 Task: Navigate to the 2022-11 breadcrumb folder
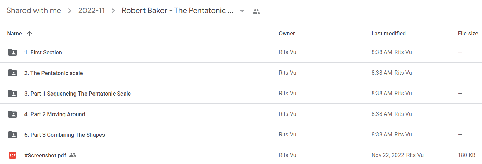coord(91,11)
